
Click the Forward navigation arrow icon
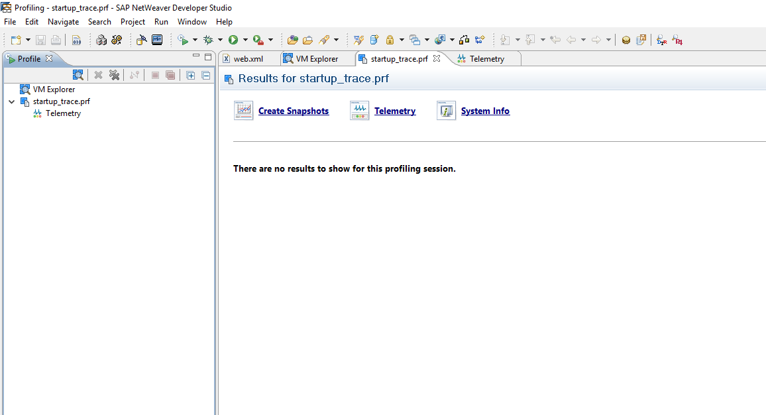[x=596, y=40]
